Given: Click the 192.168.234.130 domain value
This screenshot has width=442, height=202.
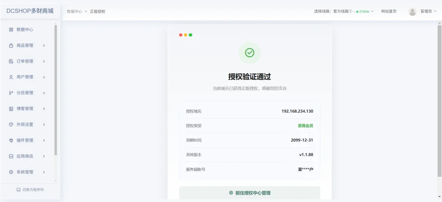Looking at the screenshot, I should coord(297,111).
